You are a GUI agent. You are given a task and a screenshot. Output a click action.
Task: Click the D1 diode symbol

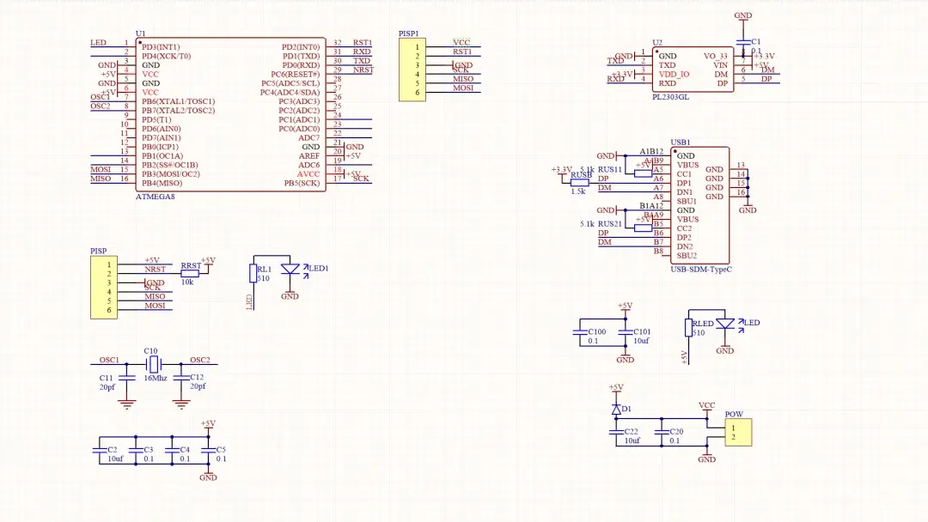(x=616, y=409)
